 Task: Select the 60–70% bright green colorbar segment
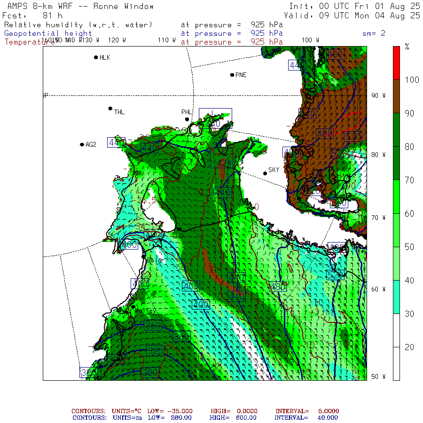point(396,196)
